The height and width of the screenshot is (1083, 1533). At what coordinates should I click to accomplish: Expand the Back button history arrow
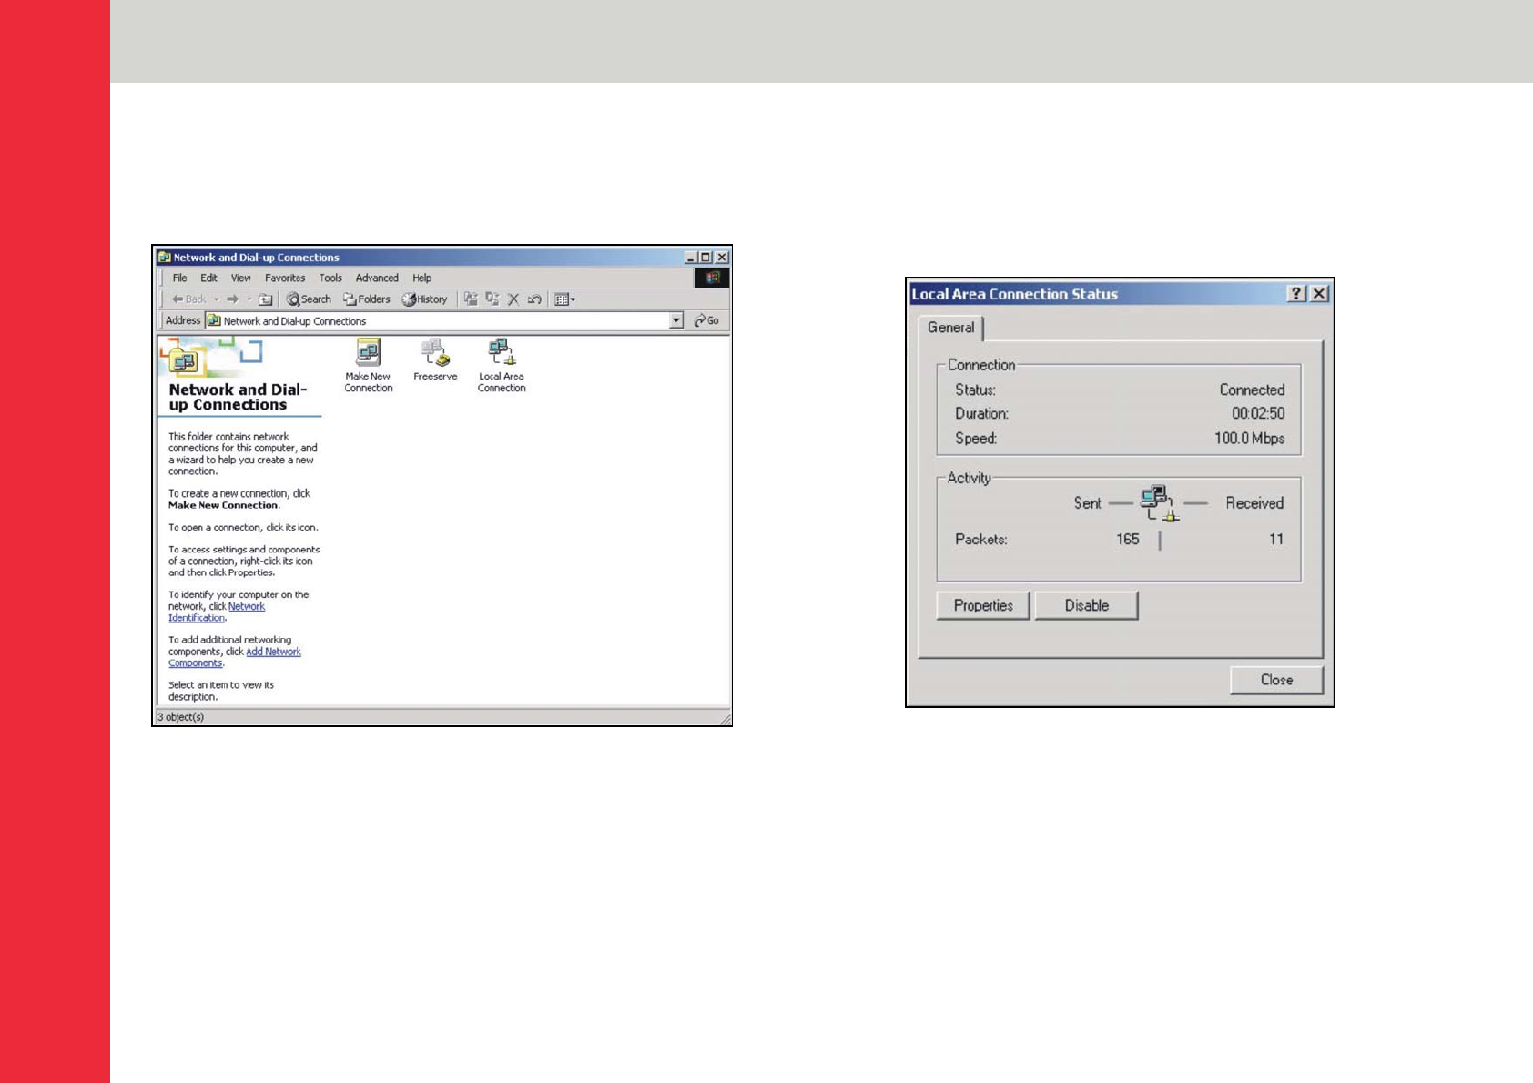click(217, 299)
